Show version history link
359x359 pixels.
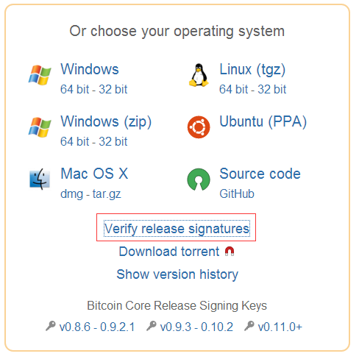[177, 274]
